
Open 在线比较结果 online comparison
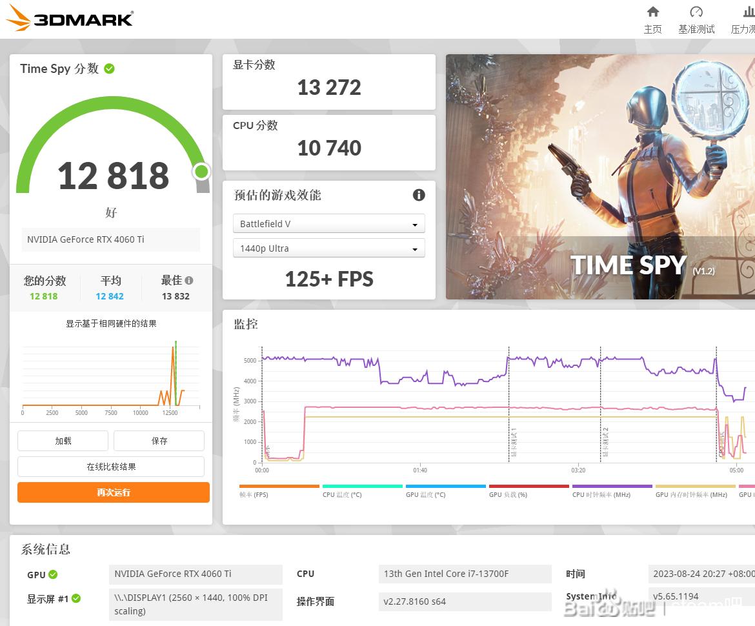(x=111, y=467)
